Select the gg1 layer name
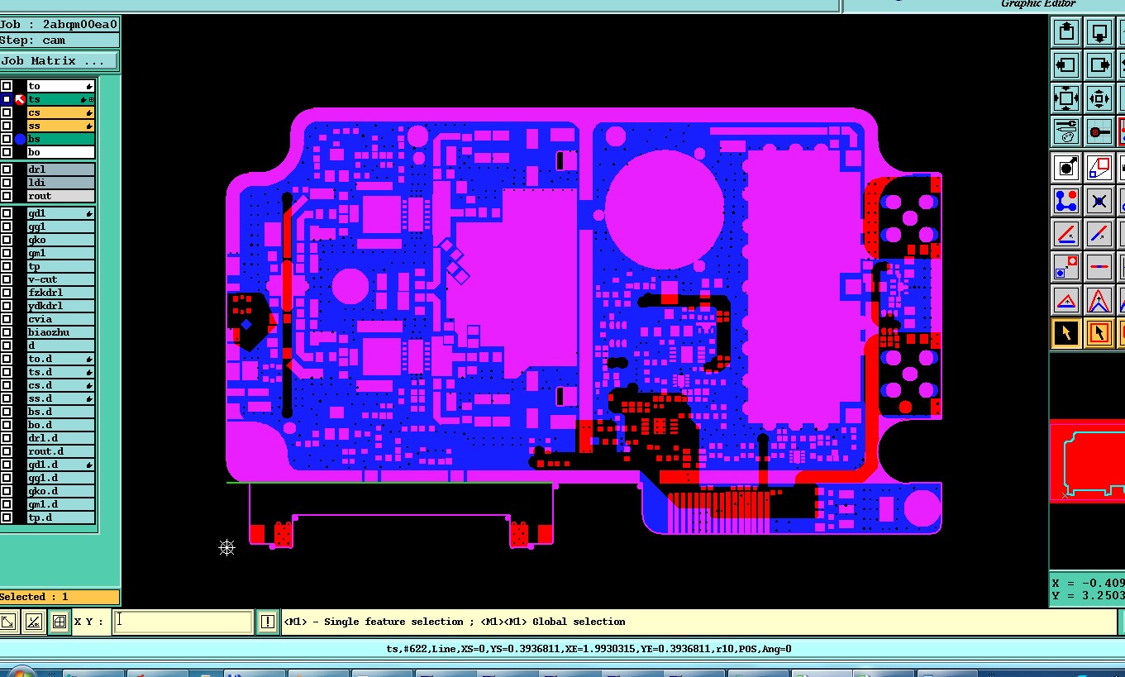The height and width of the screenshot is (677, 1125). pos(60,226)
